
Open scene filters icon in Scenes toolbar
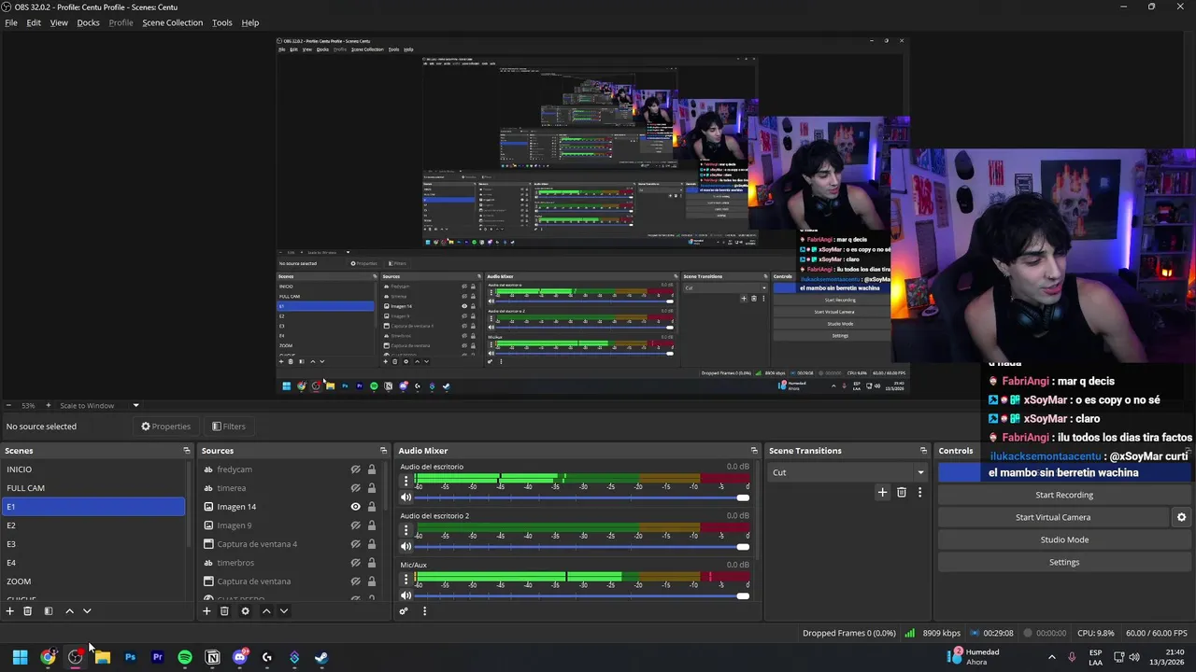pyautogui.click(x=48, y=611)
